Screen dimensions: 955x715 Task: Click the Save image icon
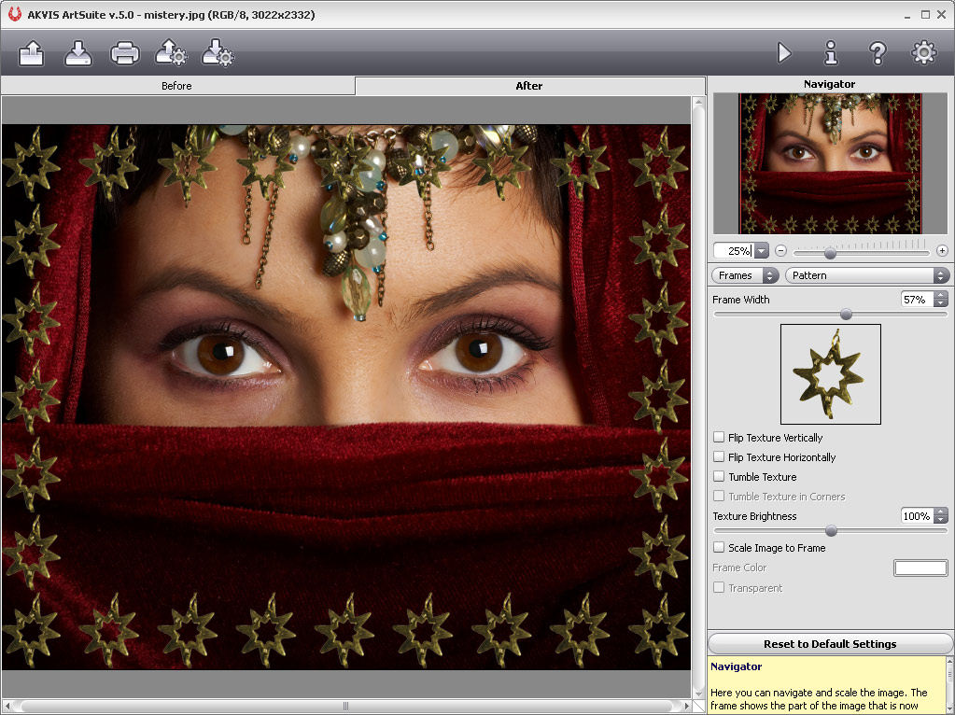(78, 53)
